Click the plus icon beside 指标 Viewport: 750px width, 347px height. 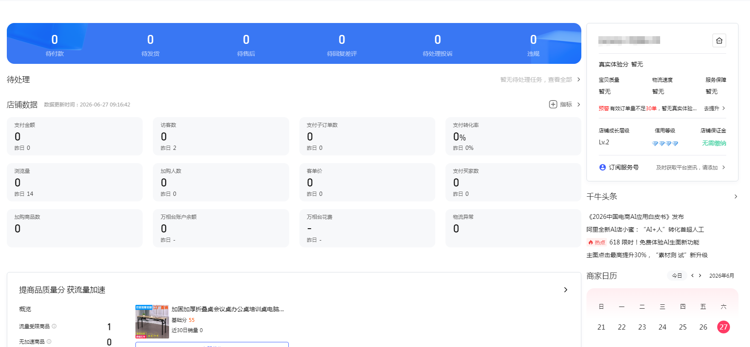pos(553,104)
